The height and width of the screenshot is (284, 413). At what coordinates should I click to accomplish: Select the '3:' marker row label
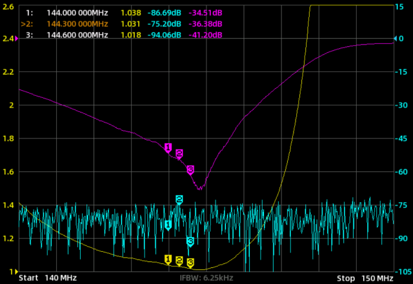29,35
